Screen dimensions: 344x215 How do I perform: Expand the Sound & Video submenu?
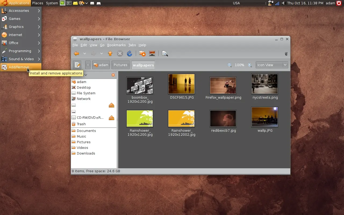[21, 59]
